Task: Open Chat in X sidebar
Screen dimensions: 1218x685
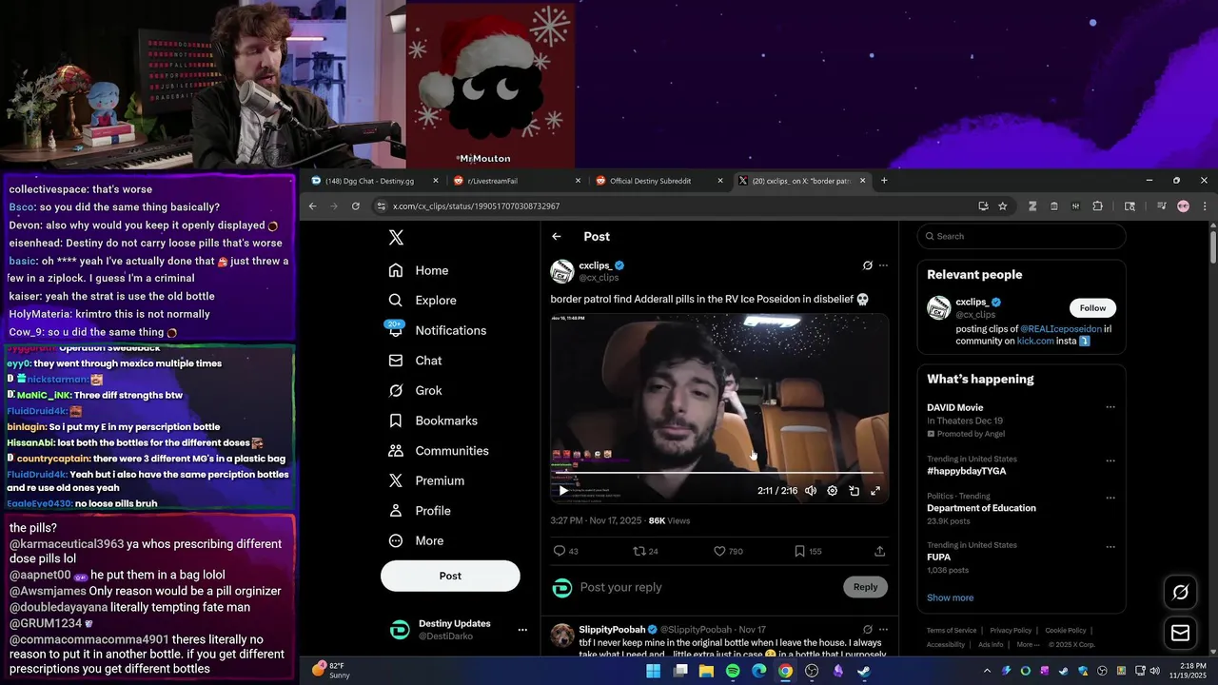Action: click(415, 361)
